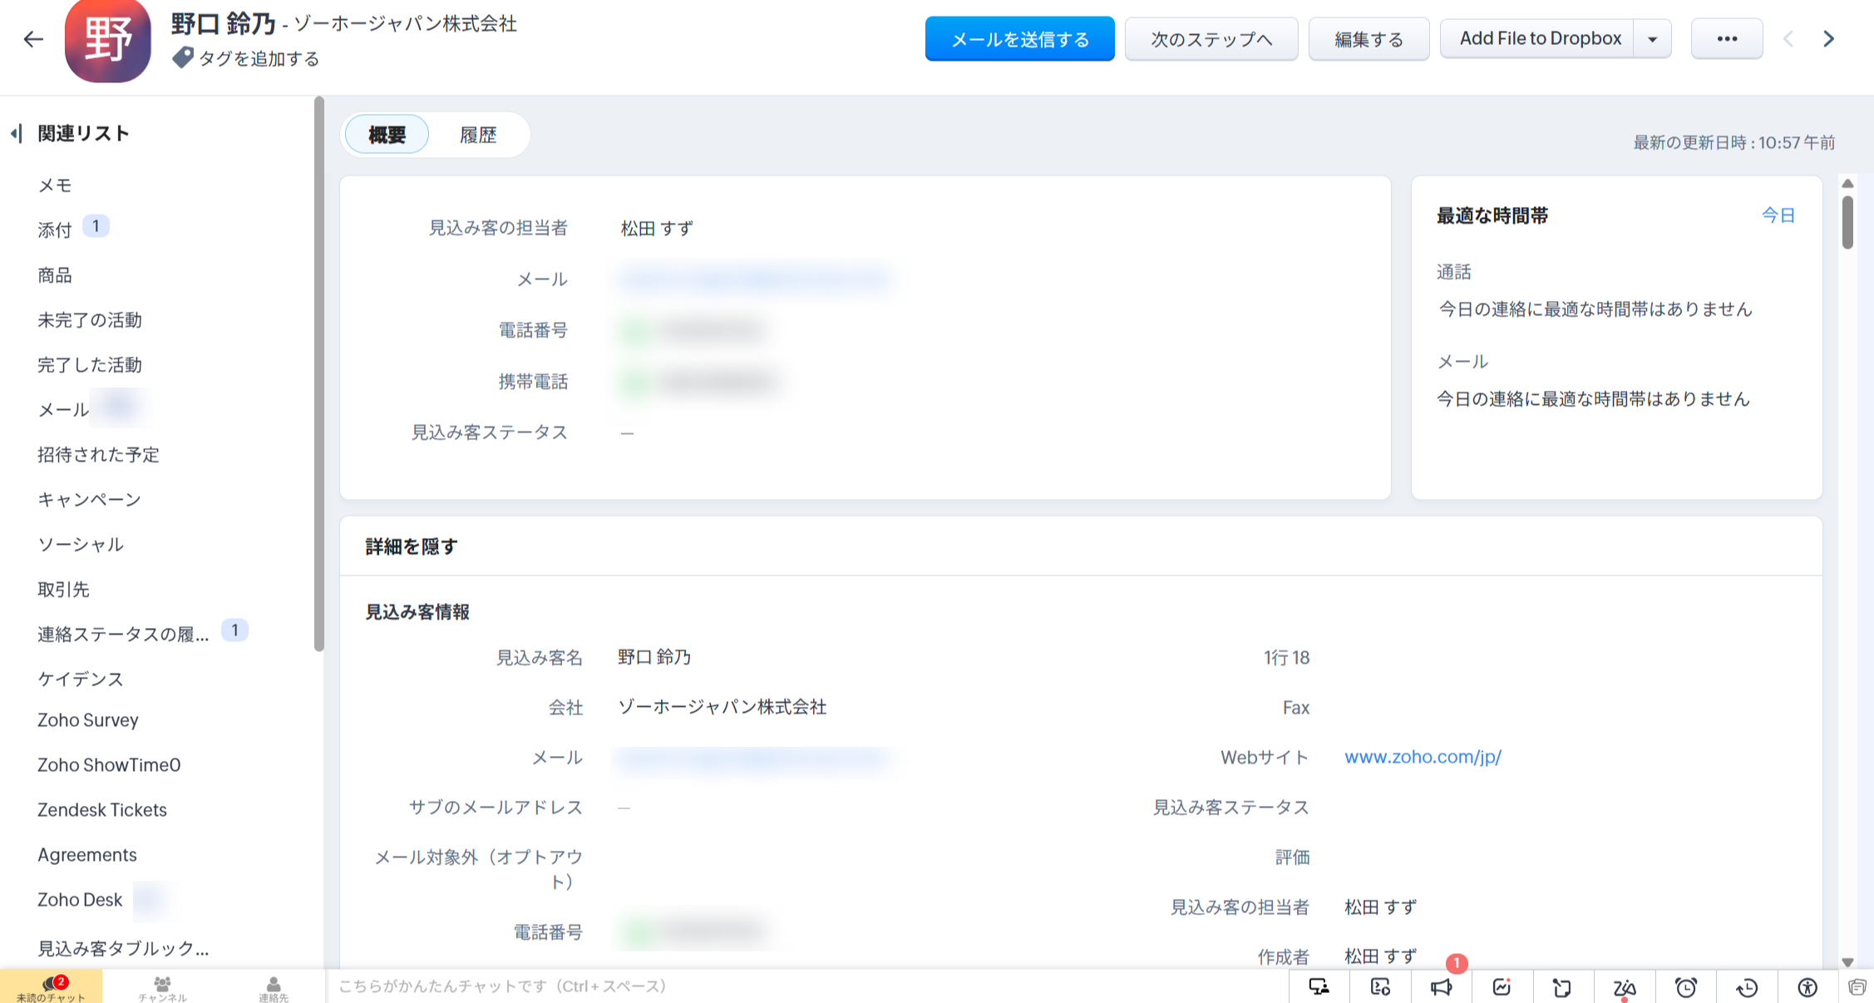
Task: Open recent items history icon
Action: coord(1747,987)
